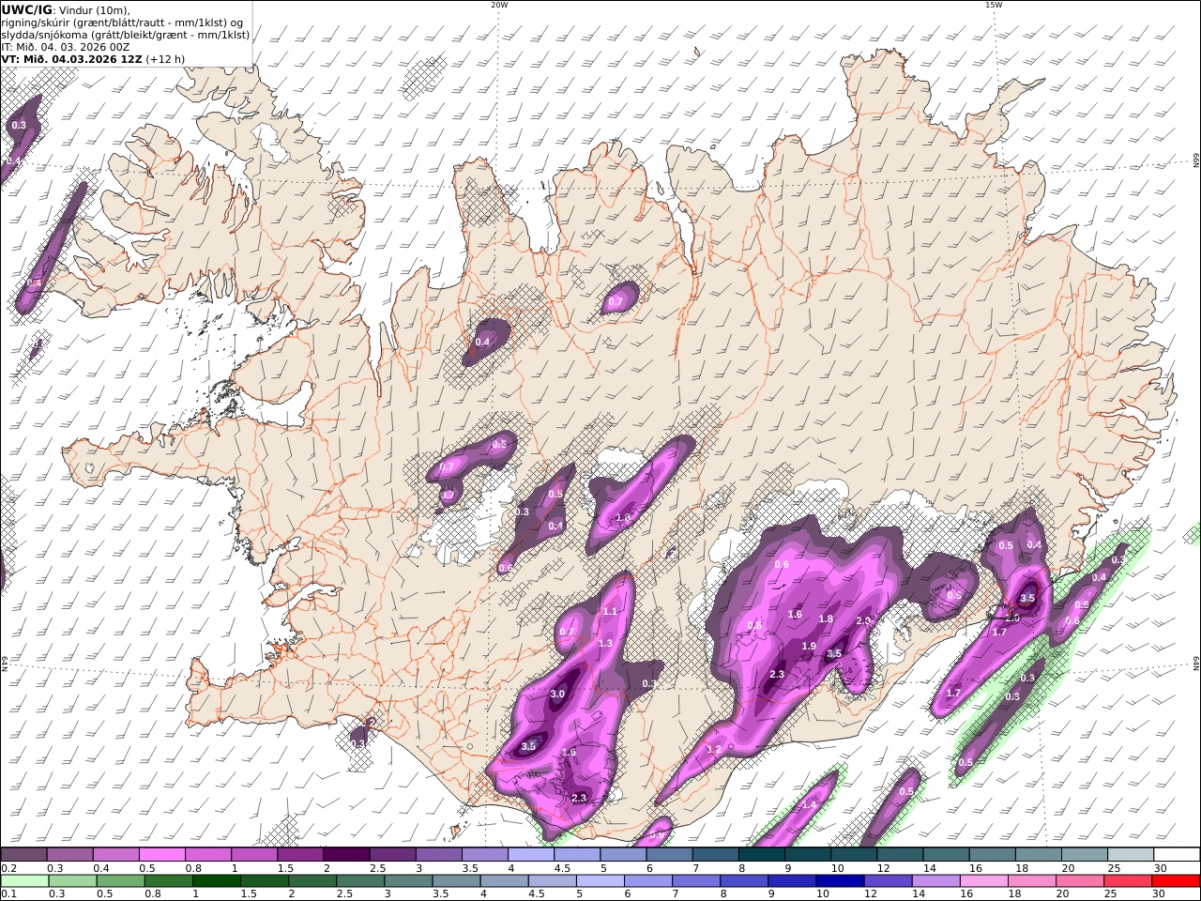Select the valid time line 'VT: Mið. 04.03.2026 12Z'

tap(71, 58)
